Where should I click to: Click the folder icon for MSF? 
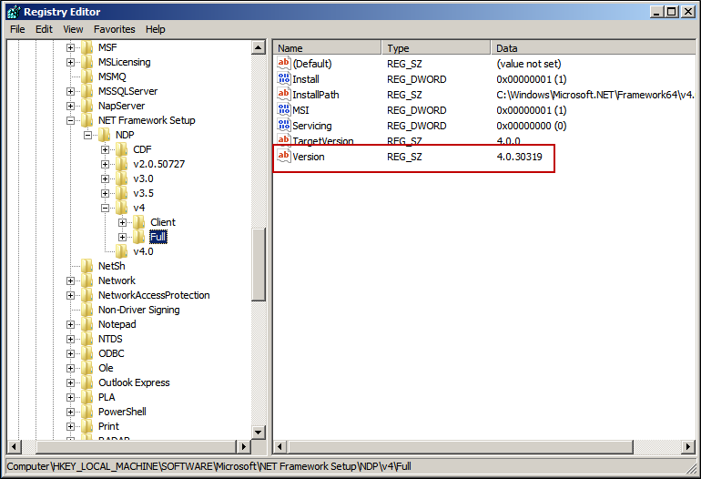87,47
